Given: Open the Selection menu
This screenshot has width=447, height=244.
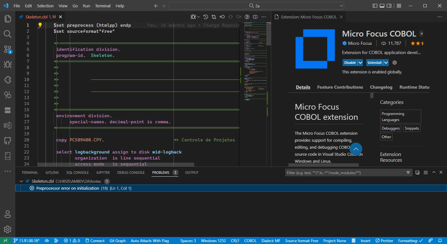Looking at the screenshot, I should coord(45,6).
